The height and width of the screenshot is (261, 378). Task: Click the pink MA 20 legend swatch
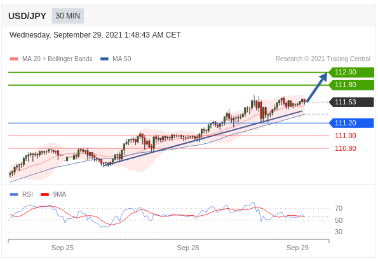(14, 59)
